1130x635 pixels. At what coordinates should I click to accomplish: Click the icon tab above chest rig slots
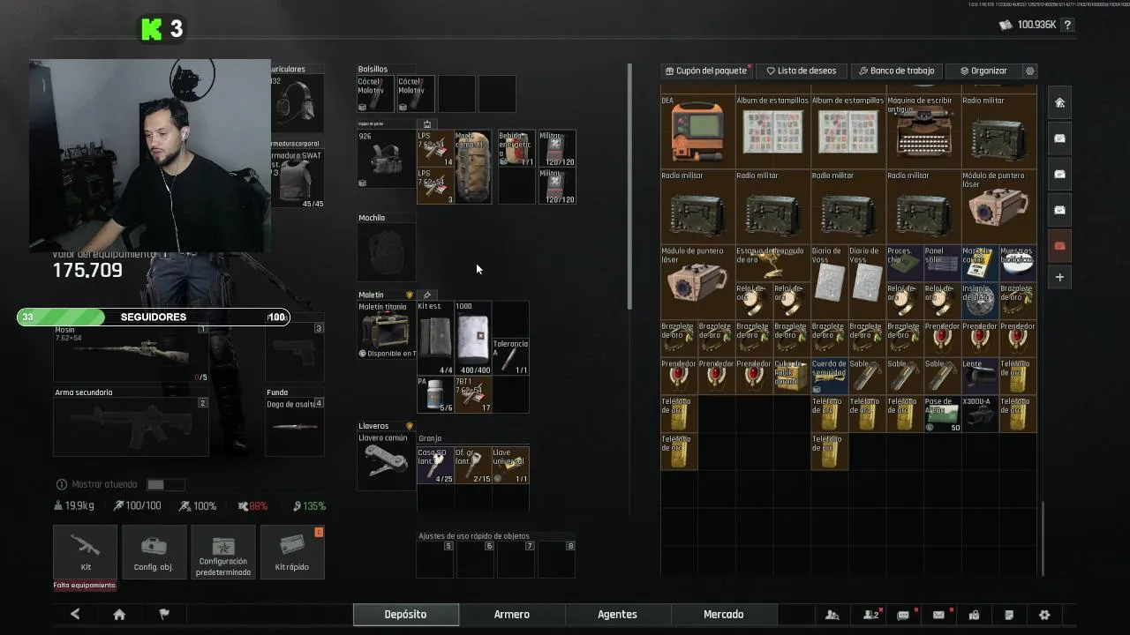(427, 124)
